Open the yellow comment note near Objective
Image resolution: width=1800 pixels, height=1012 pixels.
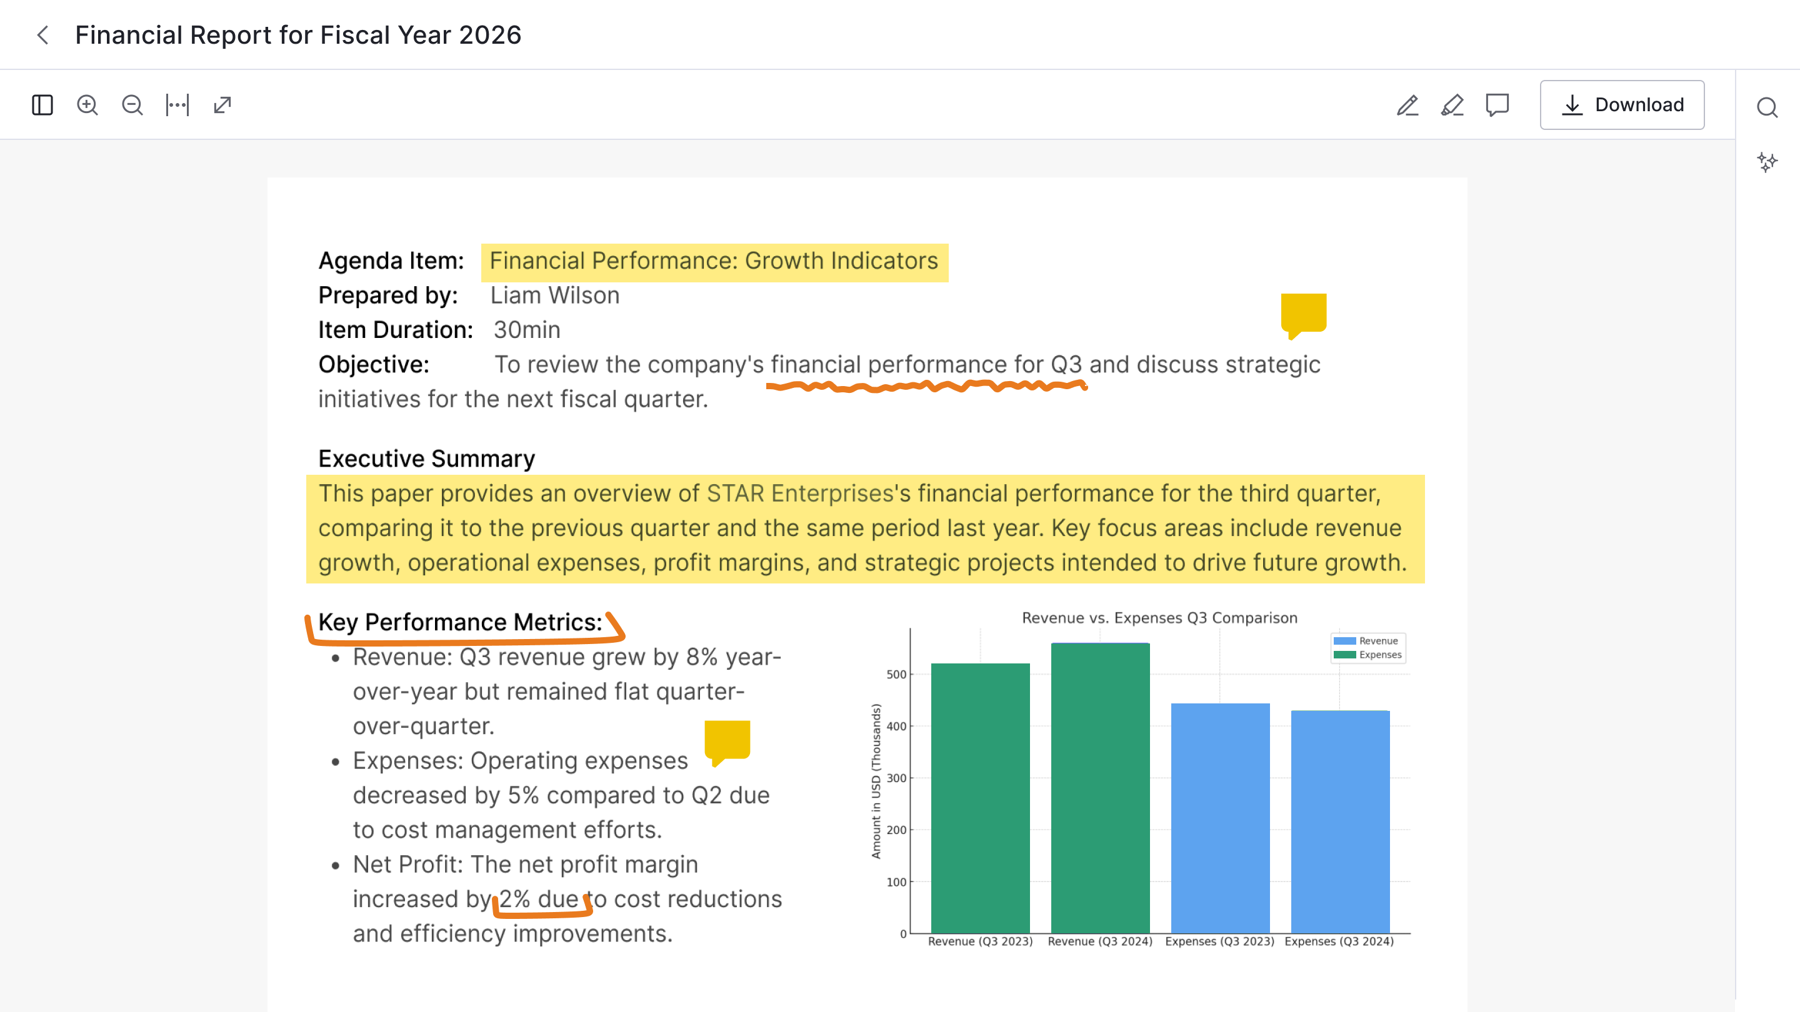tap(1303, 314)
